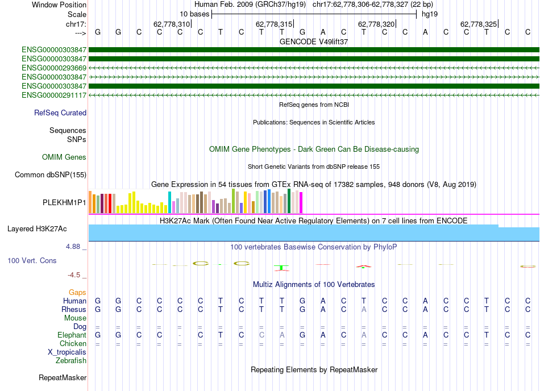Viewport: 540px width, 391px height.
Task: Click the gray mismatched A in Rhesus row
Action: pos(364,309)
